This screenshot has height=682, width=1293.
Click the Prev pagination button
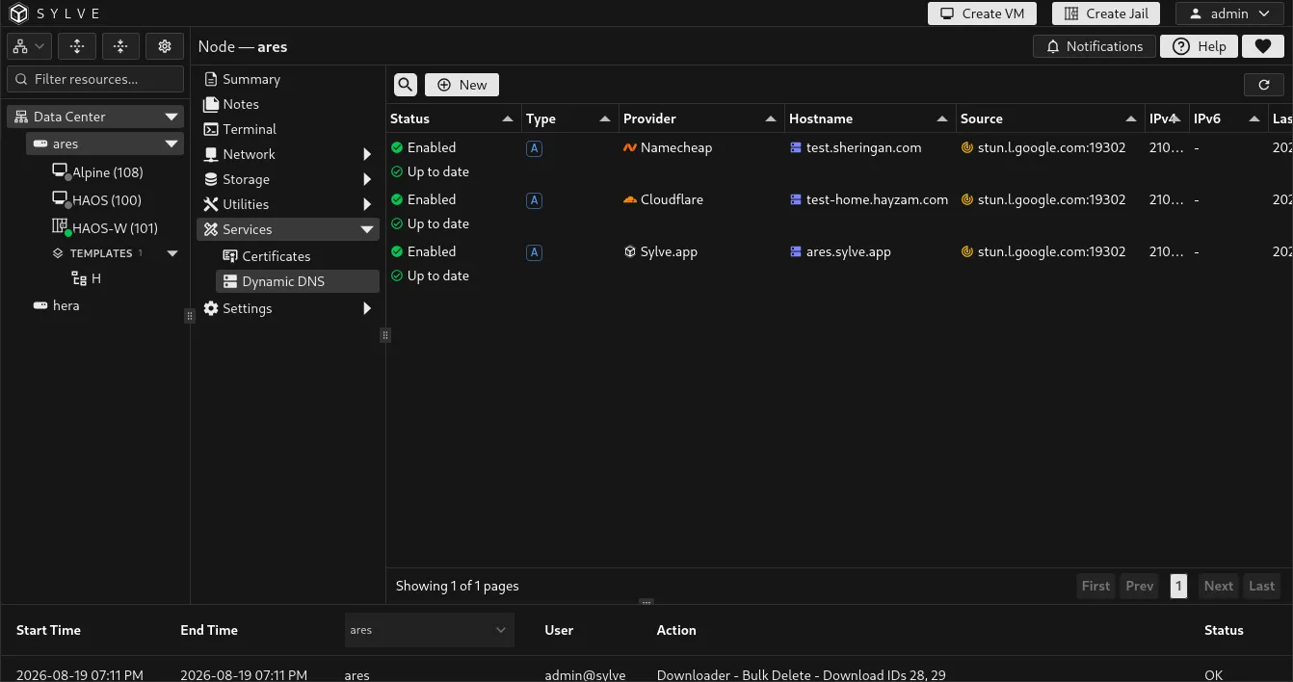[1140, 586]
